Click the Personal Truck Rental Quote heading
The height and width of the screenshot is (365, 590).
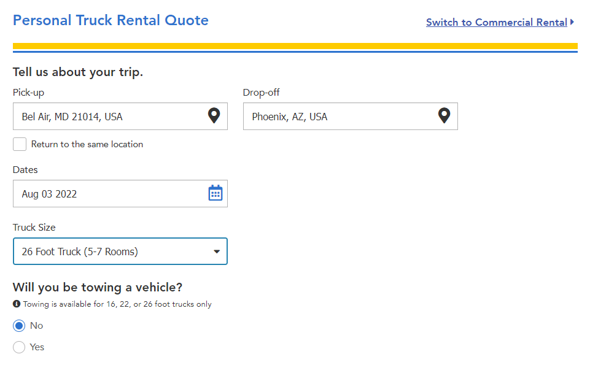(111, 20)
